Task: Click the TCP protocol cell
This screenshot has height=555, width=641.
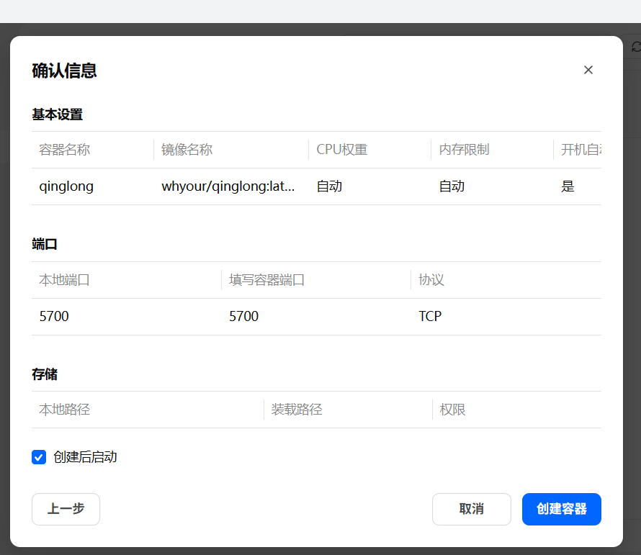Action: coord(430,317)
